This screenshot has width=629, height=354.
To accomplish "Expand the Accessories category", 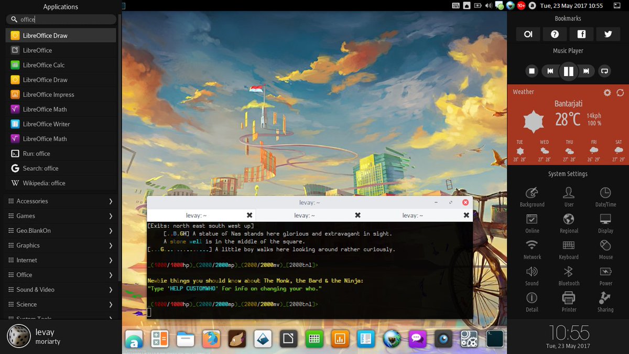I will click(x=61, y=201).
